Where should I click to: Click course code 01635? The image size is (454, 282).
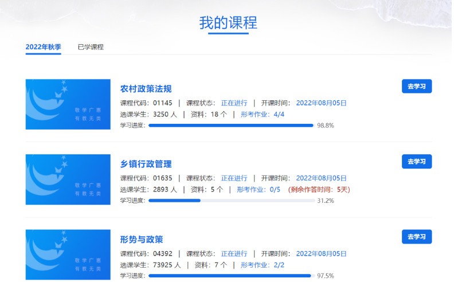coord(163,178)
